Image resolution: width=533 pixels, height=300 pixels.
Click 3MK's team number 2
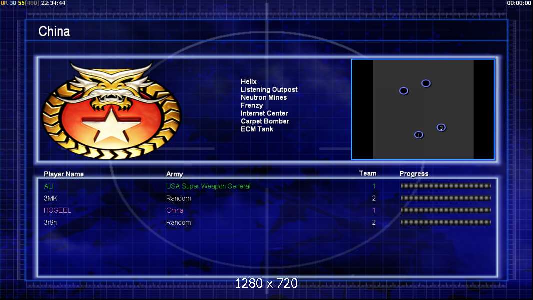[374, 198]
